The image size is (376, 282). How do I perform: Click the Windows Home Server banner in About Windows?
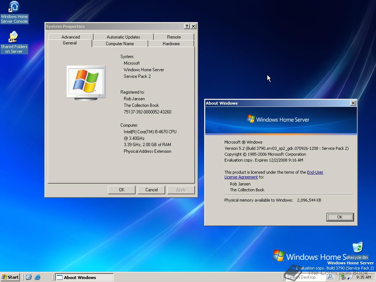click(x=281, y=120)
